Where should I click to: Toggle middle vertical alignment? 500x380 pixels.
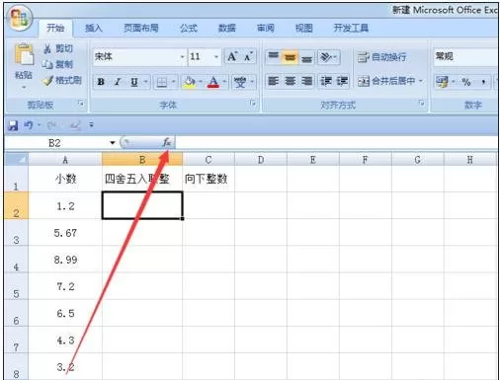point(290,57)
